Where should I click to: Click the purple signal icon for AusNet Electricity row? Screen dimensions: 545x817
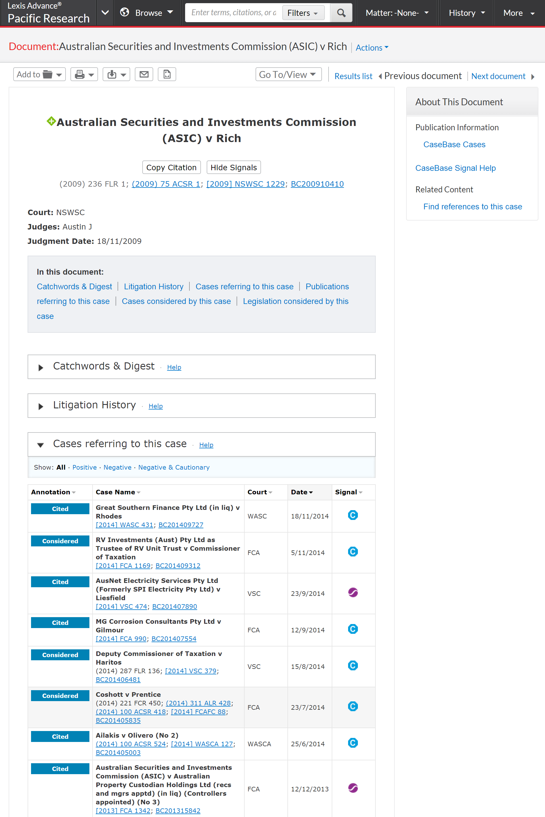(x=353, y=592)
